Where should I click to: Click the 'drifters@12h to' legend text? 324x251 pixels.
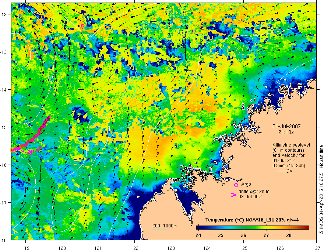pyautogui.click(x=254, y=192)
